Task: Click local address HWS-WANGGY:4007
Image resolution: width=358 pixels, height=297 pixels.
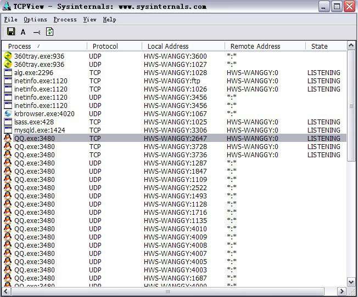Action: 175,254
